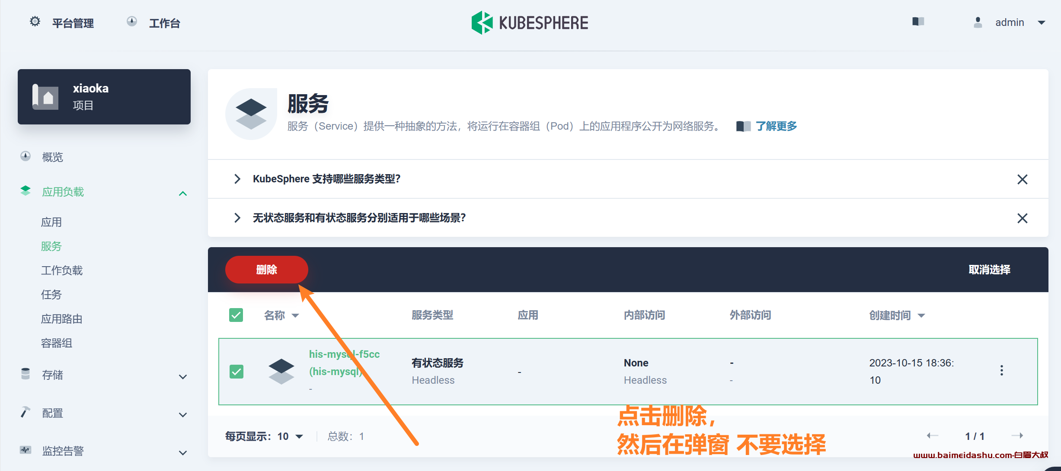Screen dimensions: 1061x471
Task: Sort by the 创建时间 column arrow
Action: tap(921, 315)
